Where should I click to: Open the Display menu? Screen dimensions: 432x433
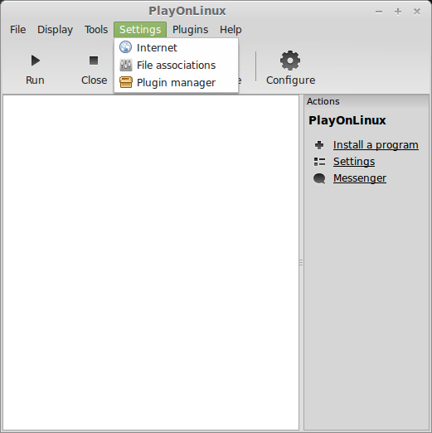point(55,30)
